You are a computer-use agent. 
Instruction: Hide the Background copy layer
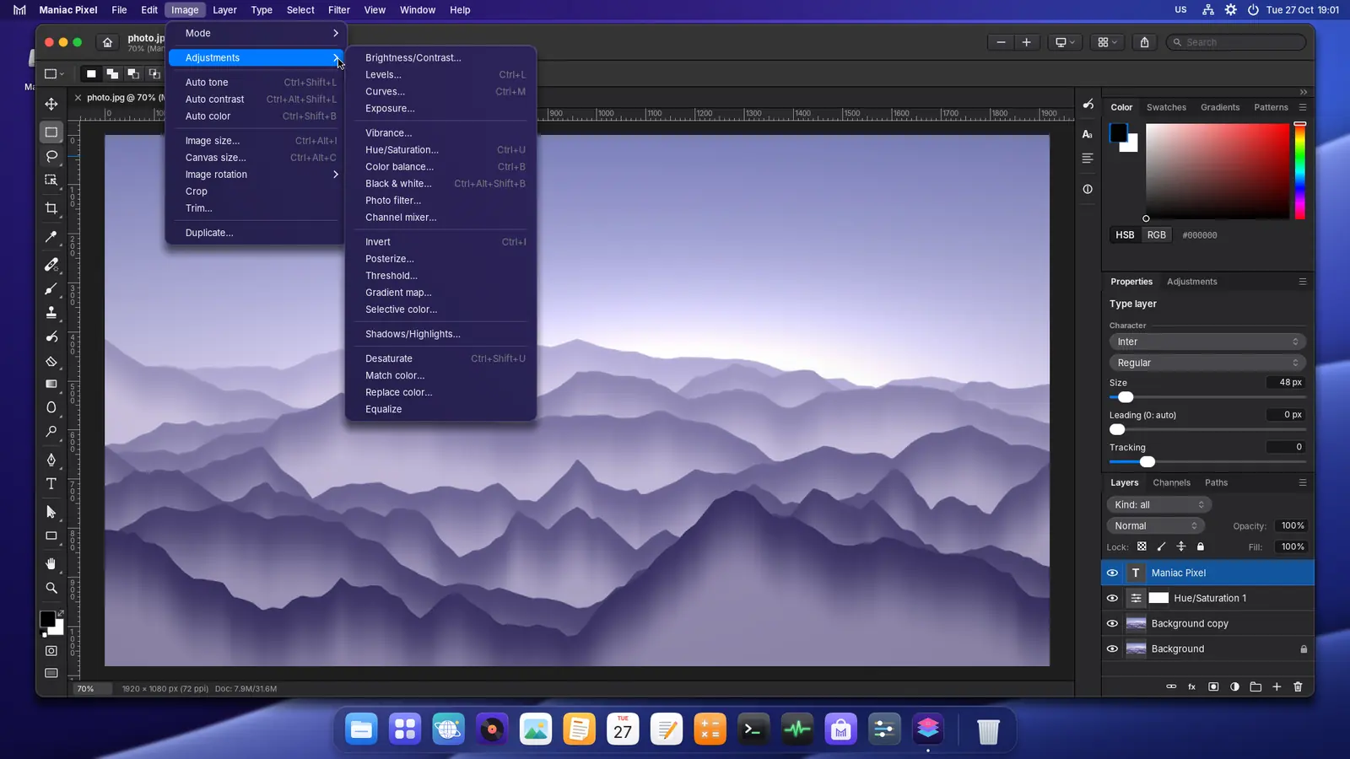click(x=1112, y=623)
